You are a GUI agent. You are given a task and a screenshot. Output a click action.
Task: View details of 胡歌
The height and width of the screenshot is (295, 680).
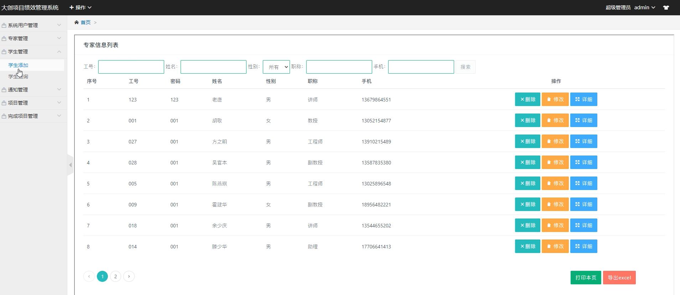pyautogui.click(x=584, y=120)
